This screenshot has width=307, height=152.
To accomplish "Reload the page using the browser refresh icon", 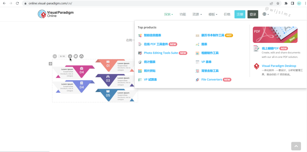I will pos(17,3).
